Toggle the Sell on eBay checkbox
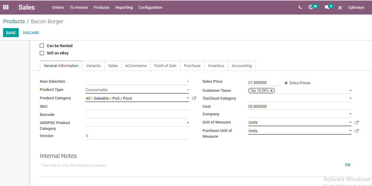The width and height of the screenshot is (372, 186). pyautogui.click(x=42, y=53)
